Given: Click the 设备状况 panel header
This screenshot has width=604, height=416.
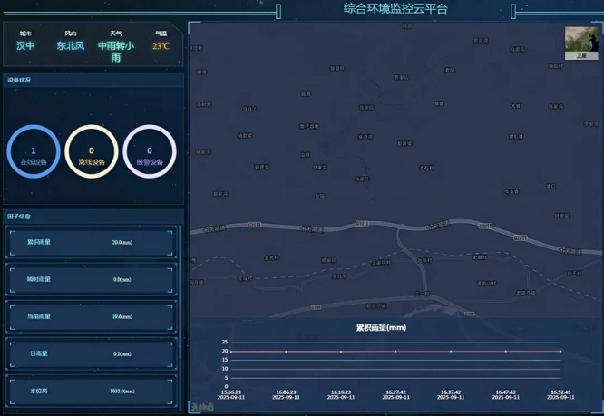Looking at the screenshot, I should pos(20,81).
